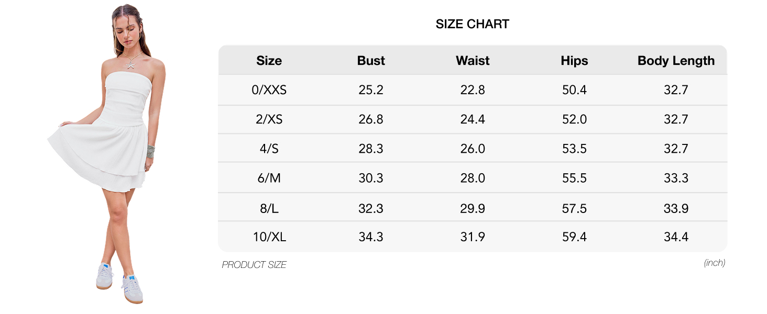Click the 4/S size row label
The image size is (767, 314).
269,149
